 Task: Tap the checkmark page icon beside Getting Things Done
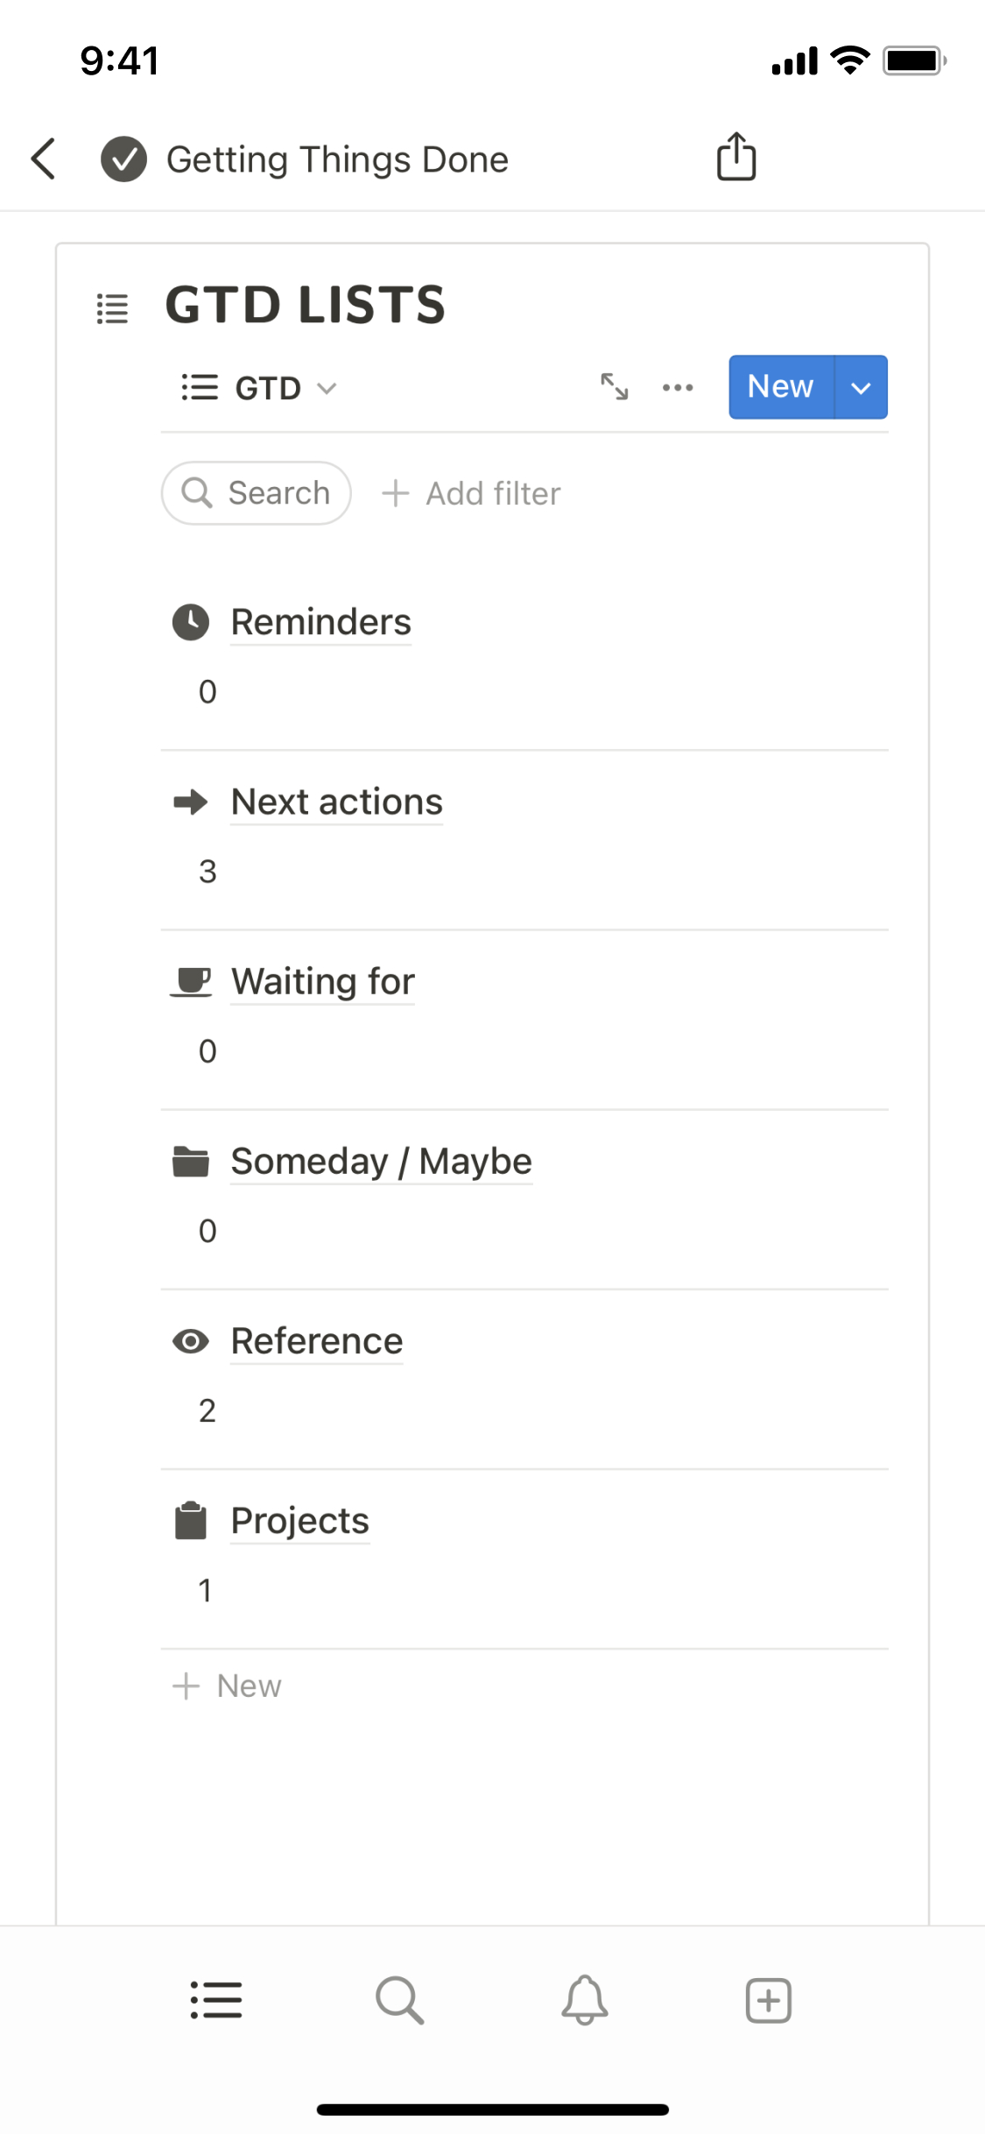pos(123,159)
